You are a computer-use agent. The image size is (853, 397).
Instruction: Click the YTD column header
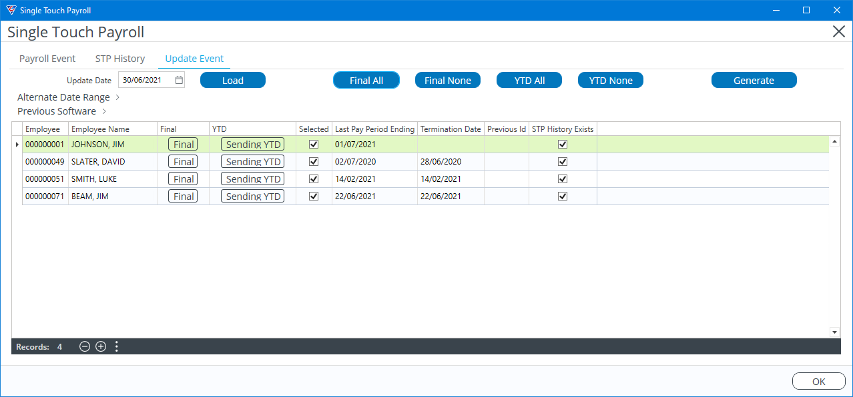pos(252,129)
